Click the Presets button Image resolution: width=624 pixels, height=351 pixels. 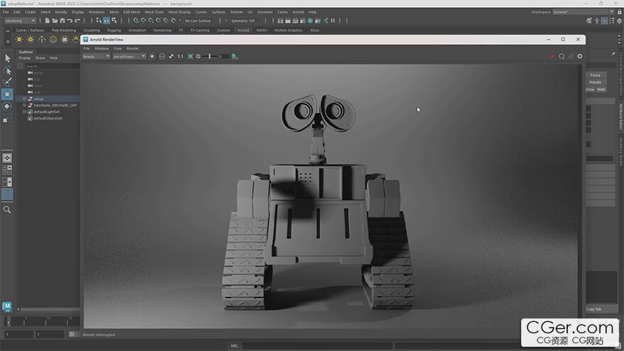click(596, 82)
